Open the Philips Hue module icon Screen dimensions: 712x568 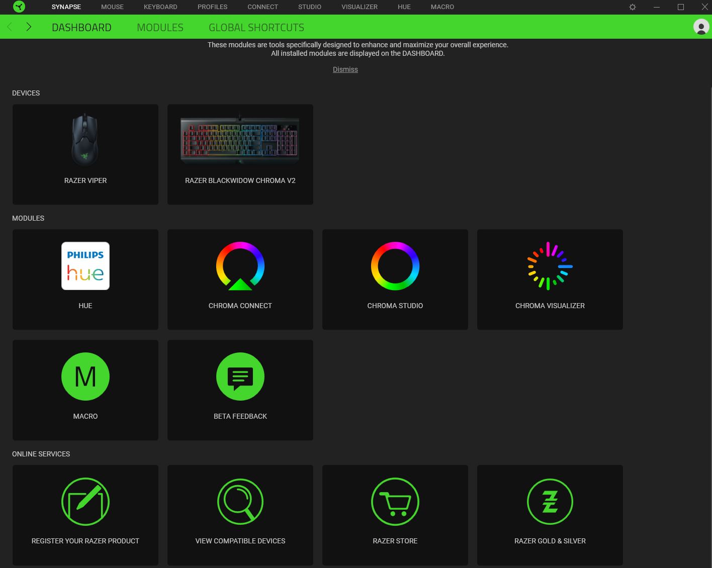tap(85, 266)
